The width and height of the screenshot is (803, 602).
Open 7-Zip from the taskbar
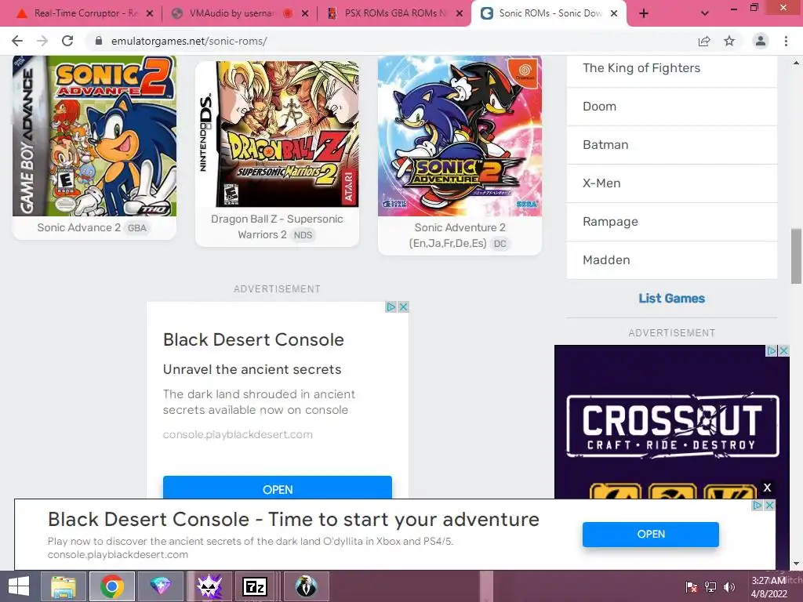(x=255, y=586)
